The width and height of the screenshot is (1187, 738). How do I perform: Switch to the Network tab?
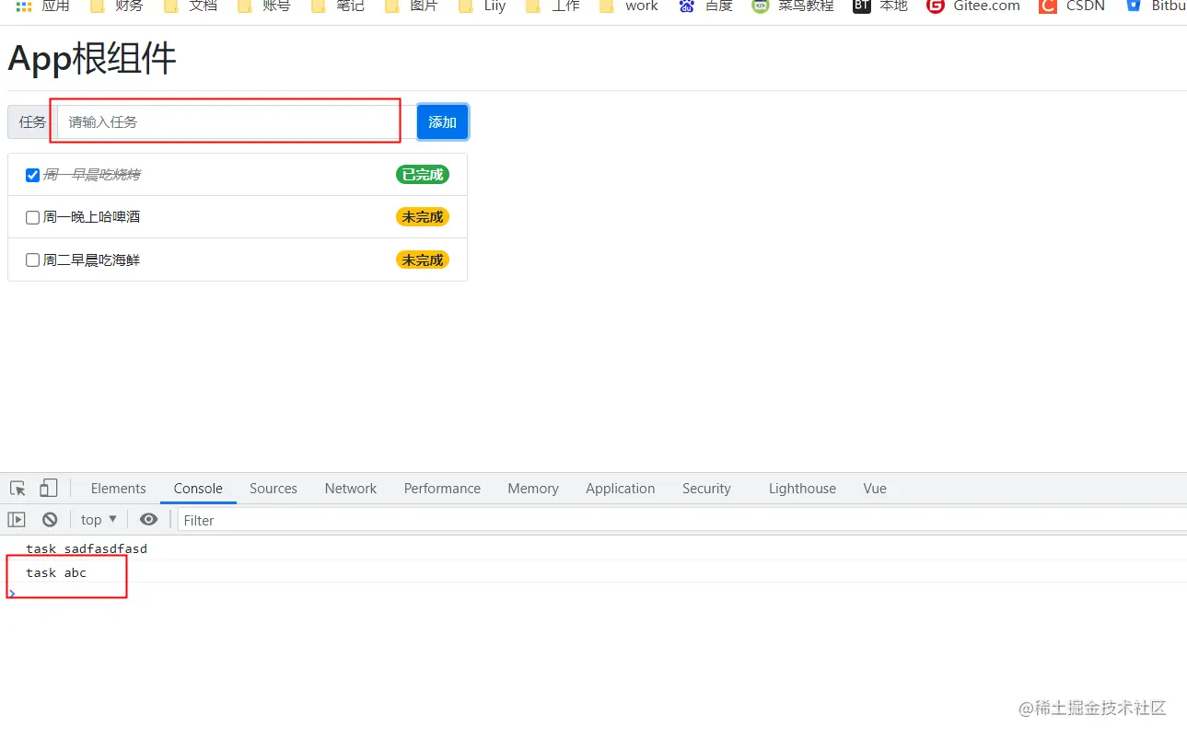click(351, 489)
